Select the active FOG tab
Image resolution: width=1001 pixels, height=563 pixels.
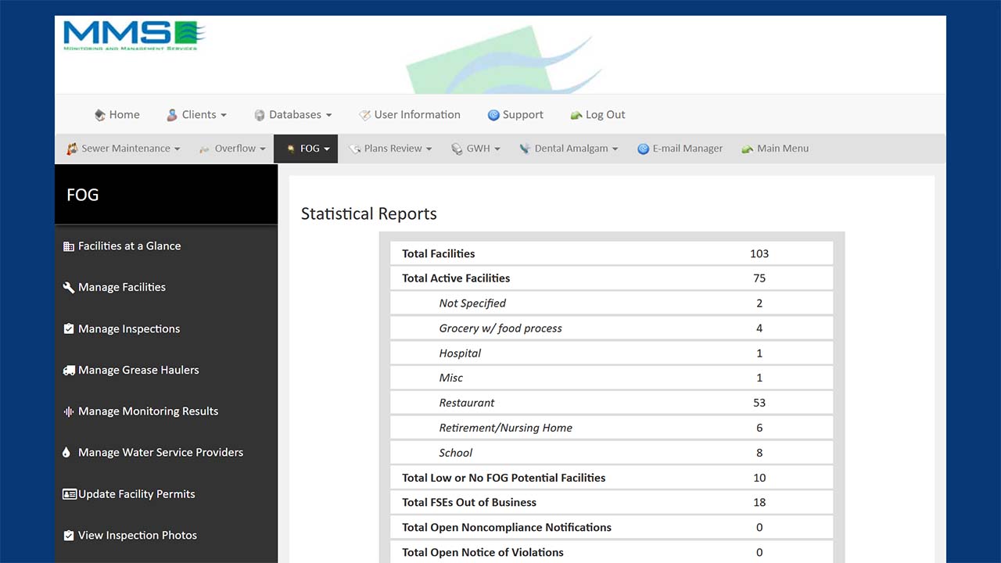(307, 149)
